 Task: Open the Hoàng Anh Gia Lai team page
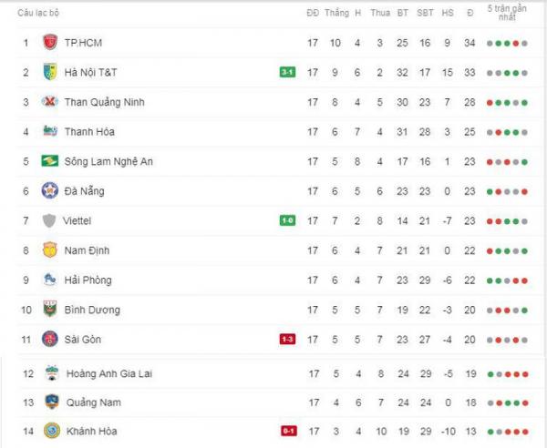(x=110, y=373)
